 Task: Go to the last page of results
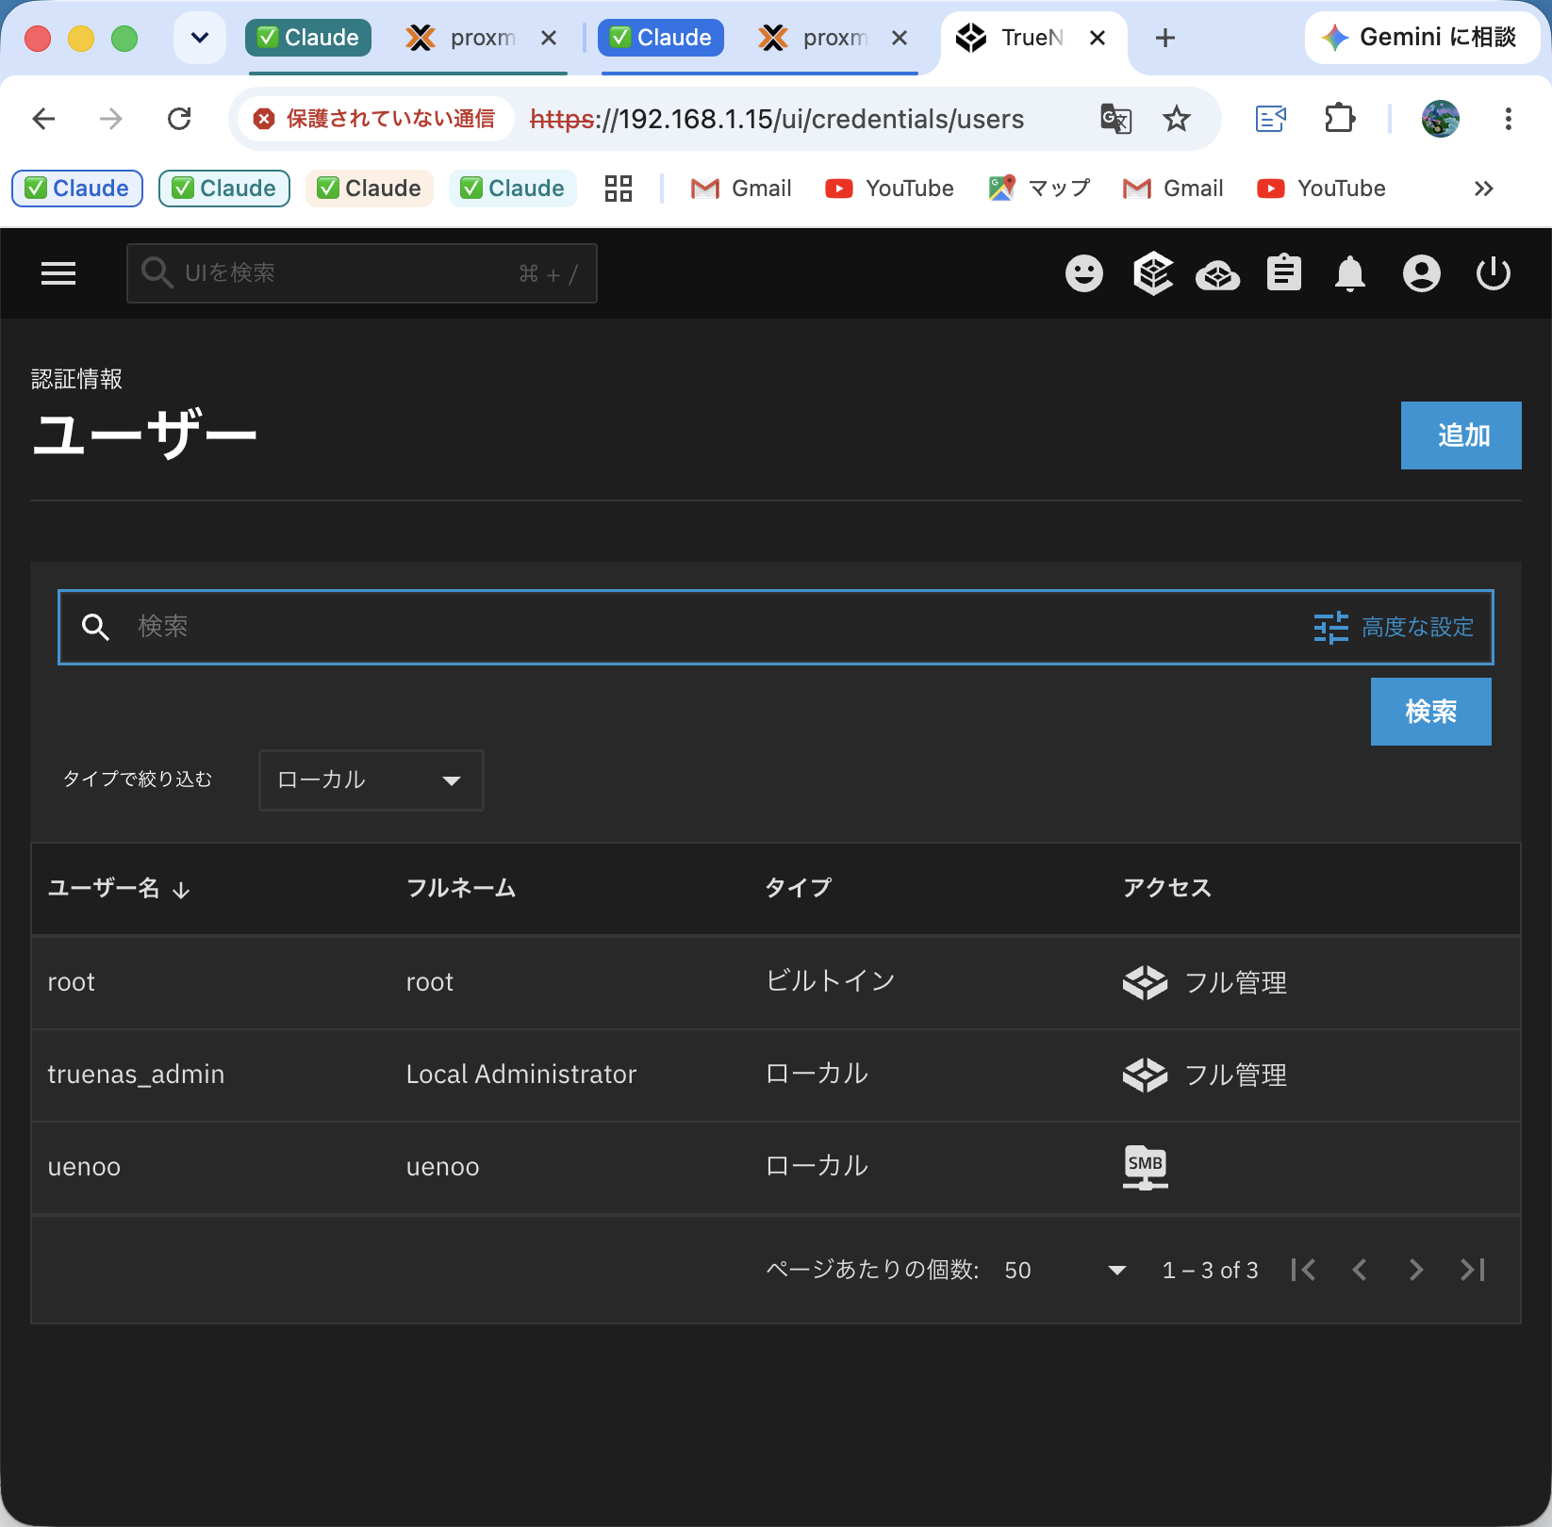coord(1473,1270)
